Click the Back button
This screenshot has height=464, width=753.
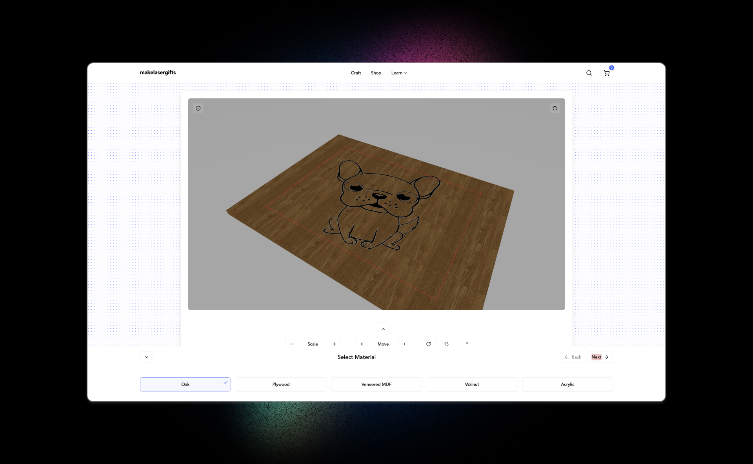coord(573,357)
